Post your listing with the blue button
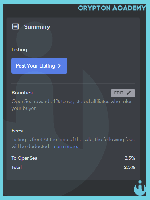 39,66
